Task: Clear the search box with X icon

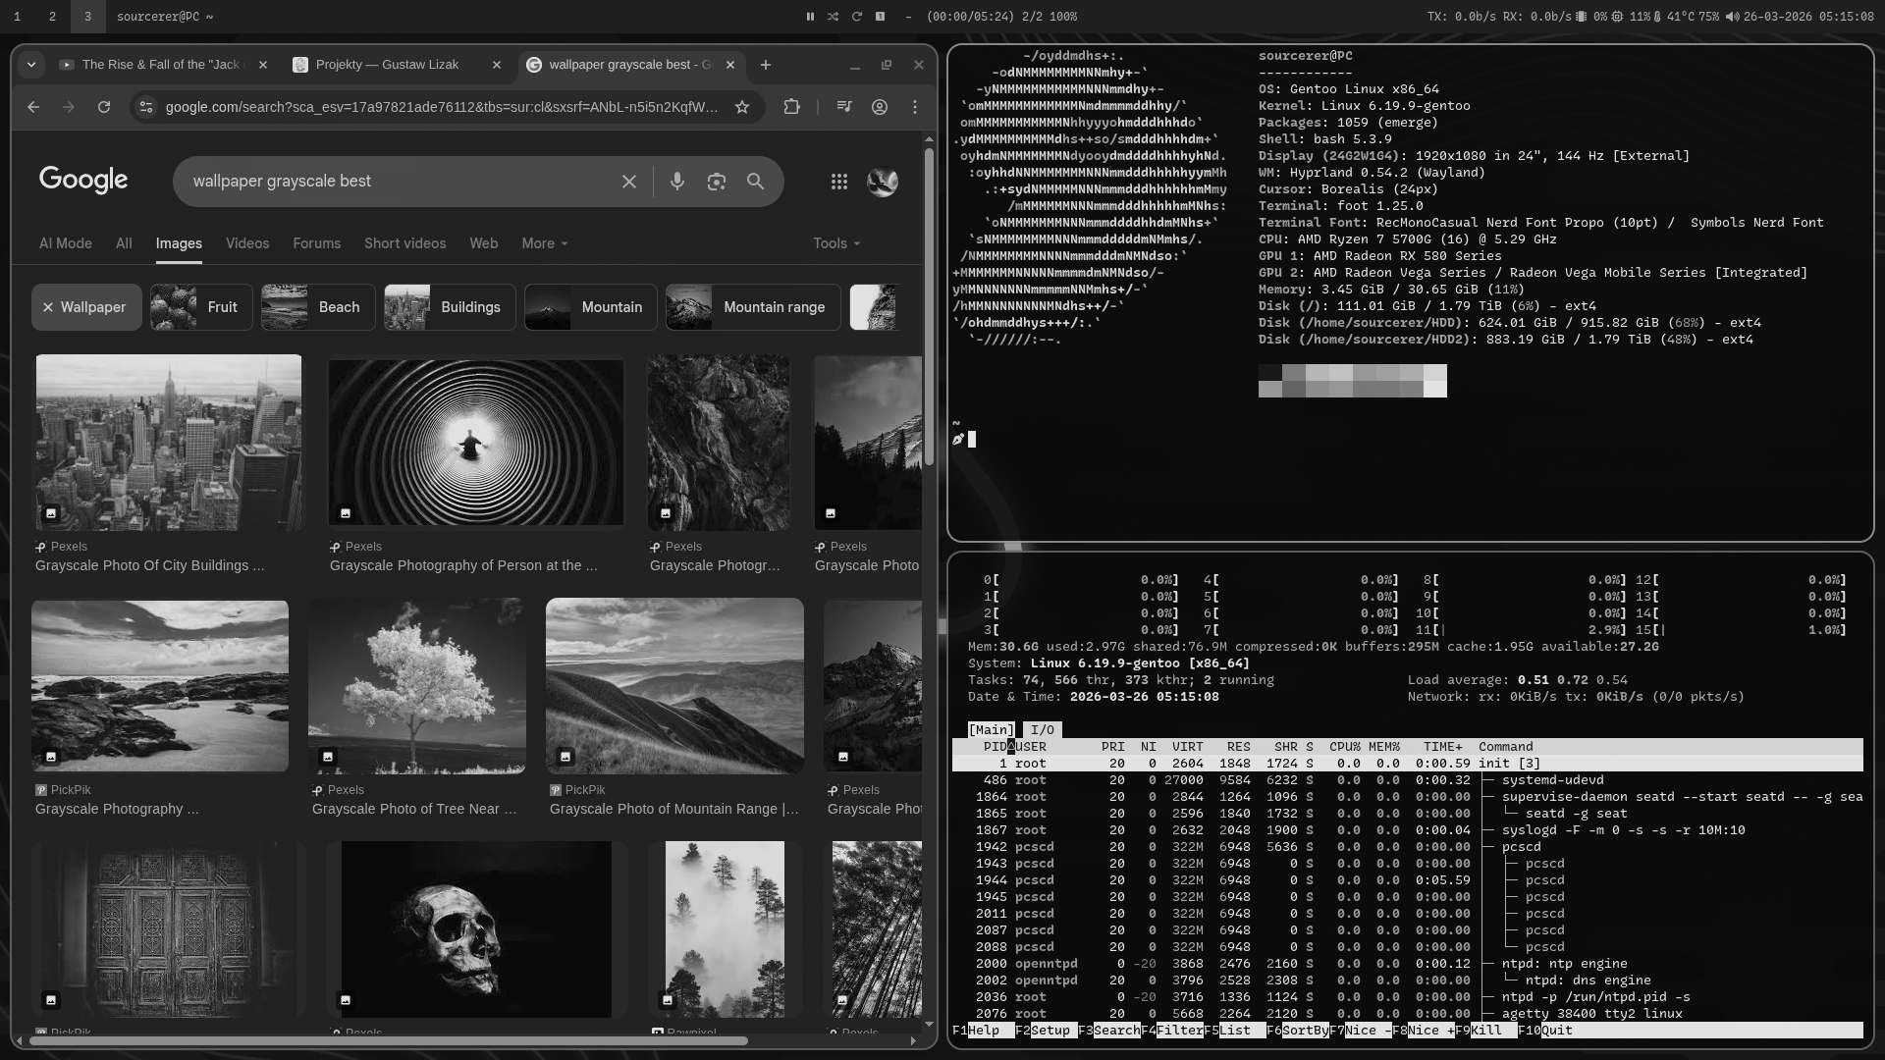Action: pyautogui.click(x=629, y=182)
